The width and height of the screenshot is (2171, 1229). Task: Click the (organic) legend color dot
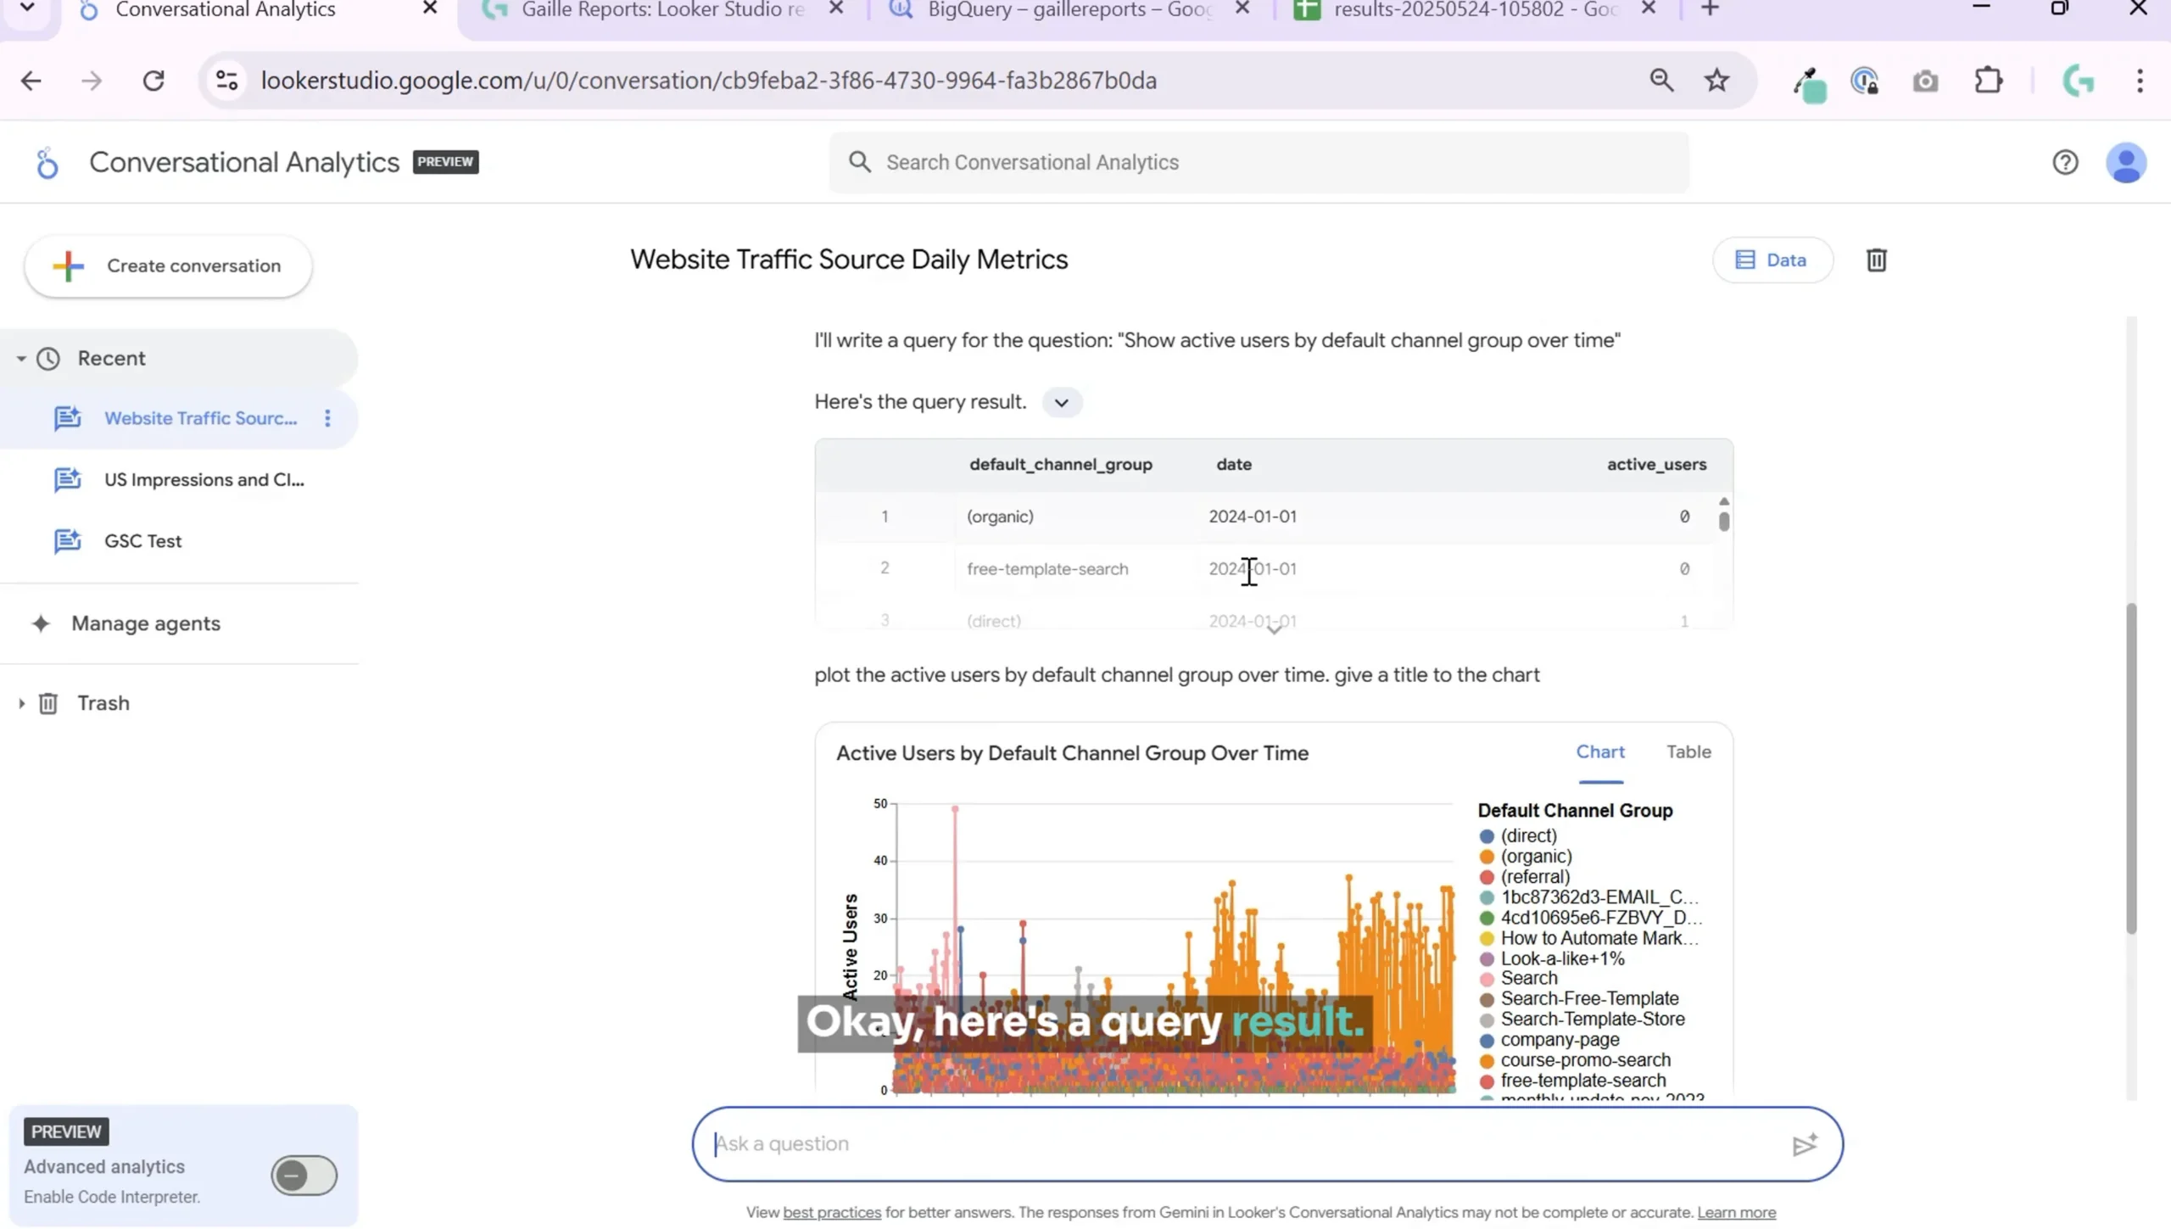(1486, 857)
